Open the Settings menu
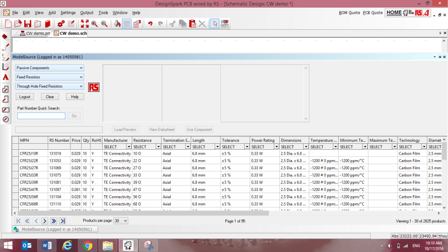Screen dimensions: 448x252 pos(68,12)
